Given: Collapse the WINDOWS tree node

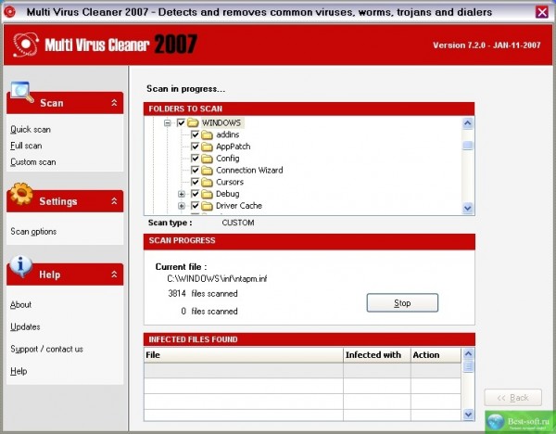Looking at the screenshot, I should 167,123.
